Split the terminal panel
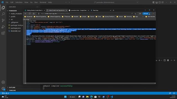 pyautogui.click(x=165, y=61)
